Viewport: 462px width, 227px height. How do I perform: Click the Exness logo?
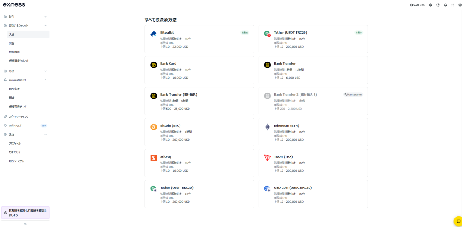pyautogui.click(x=14, y=4)
